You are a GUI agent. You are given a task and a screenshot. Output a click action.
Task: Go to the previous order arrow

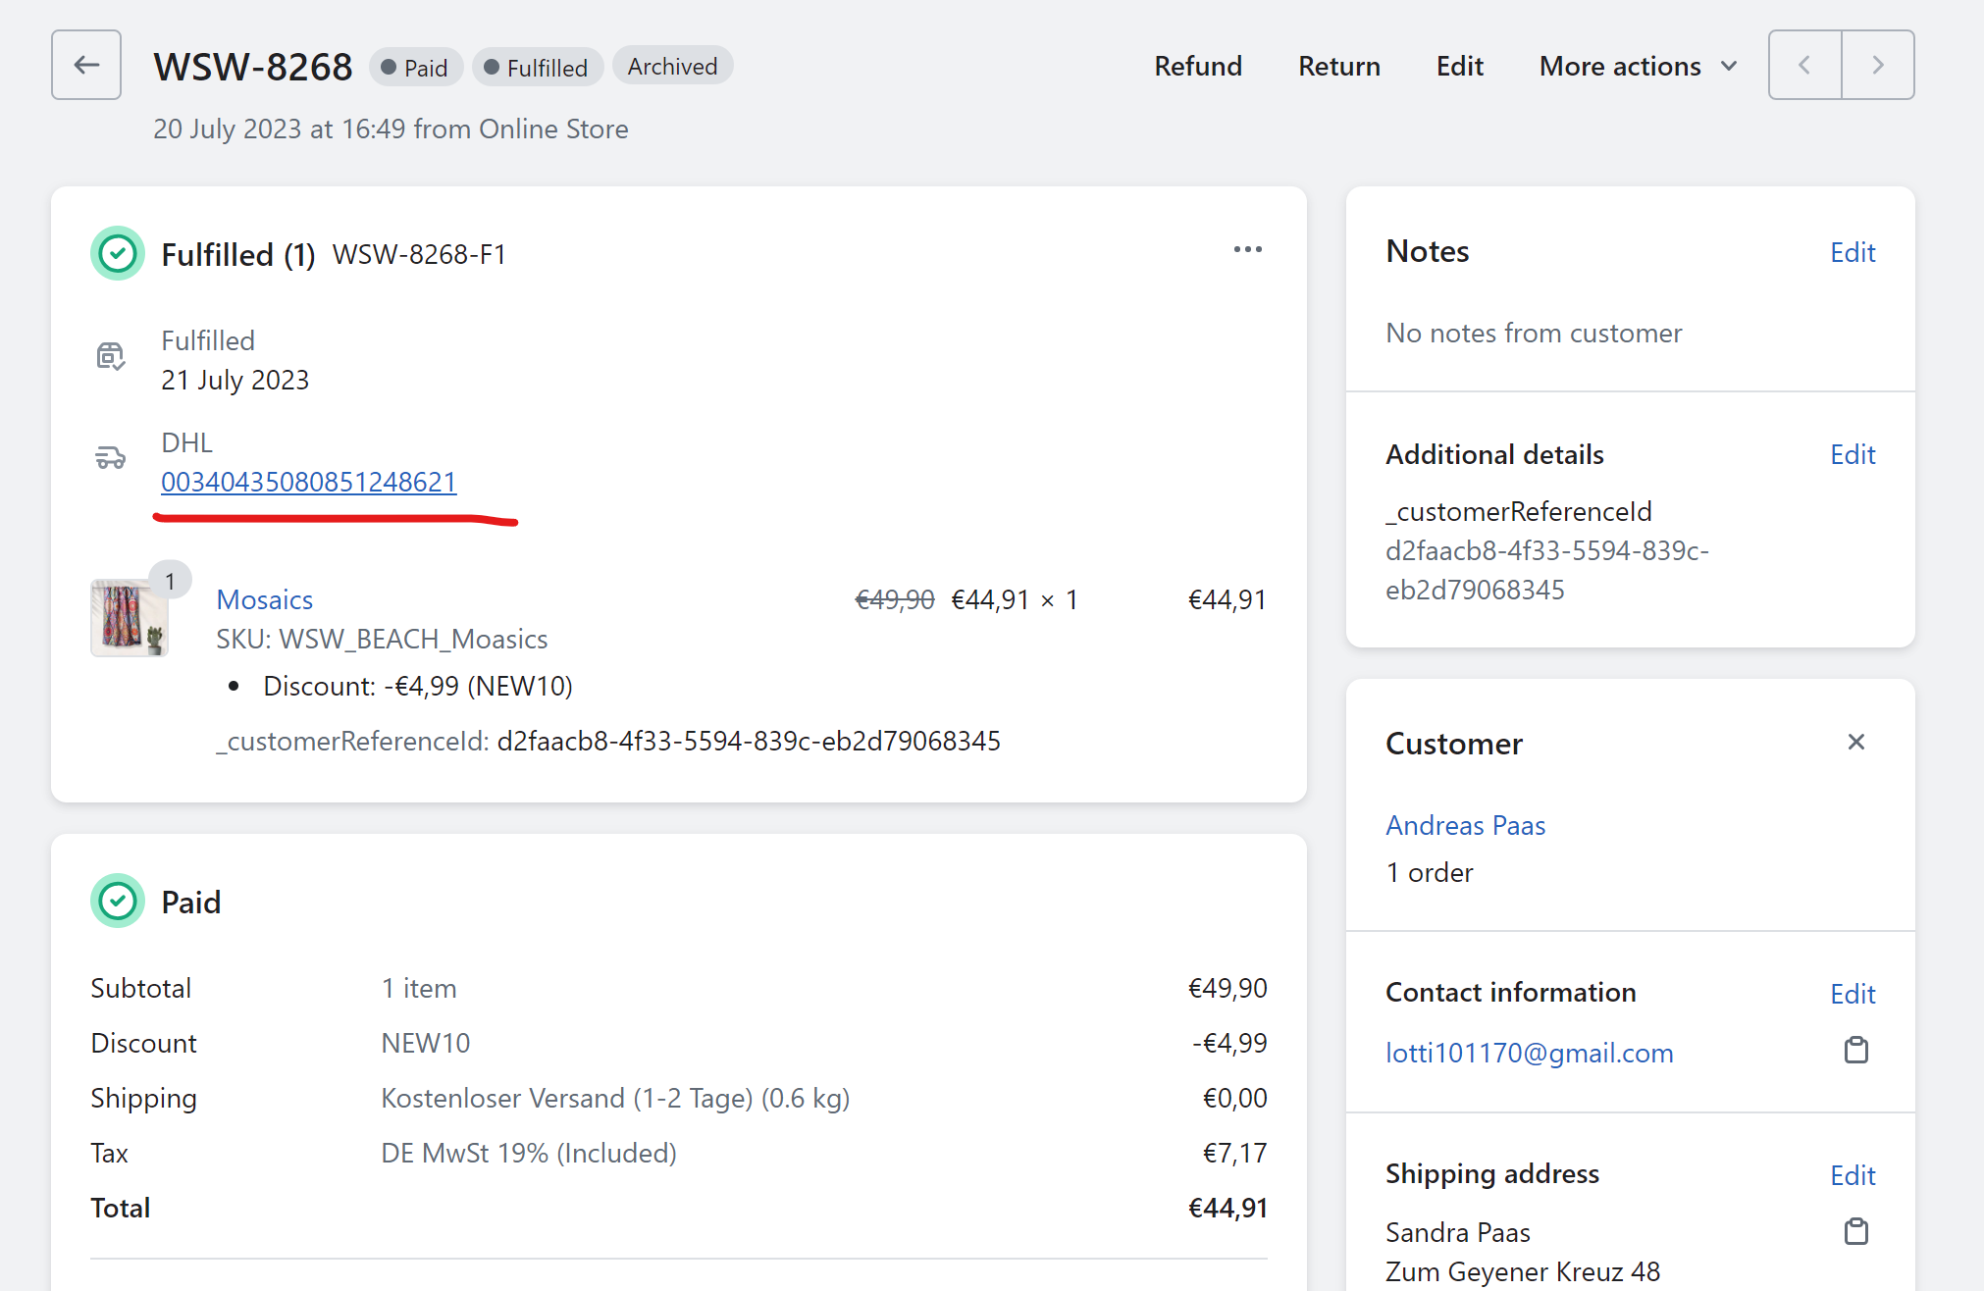point(1804,65)
